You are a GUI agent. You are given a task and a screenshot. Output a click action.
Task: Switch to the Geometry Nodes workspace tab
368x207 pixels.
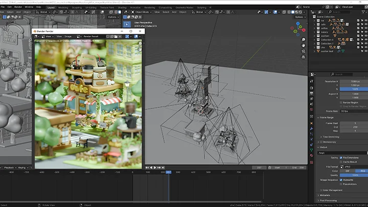click(185, 8)
